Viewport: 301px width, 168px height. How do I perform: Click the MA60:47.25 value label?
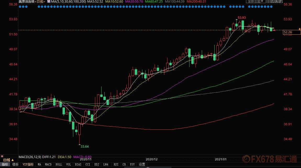pyautogui.click(x=154, y=2)
